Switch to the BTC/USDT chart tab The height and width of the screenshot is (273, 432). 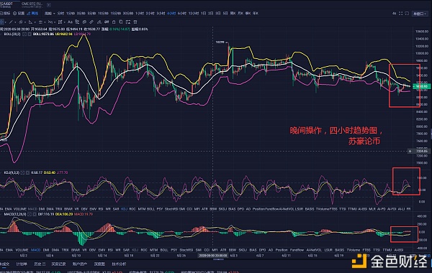(x=7, y=4)
